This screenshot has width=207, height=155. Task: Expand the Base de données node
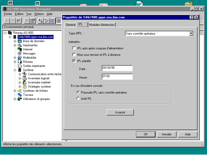(15, 41)
